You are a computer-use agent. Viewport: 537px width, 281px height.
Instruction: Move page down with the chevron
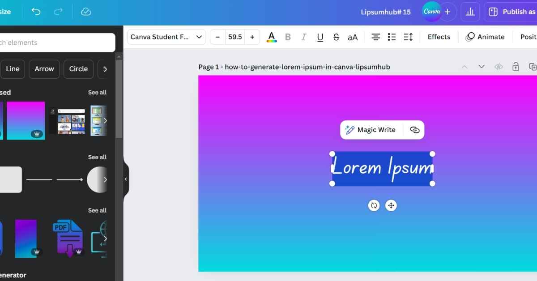point(482,67)
